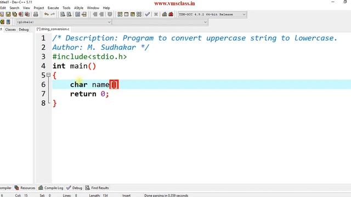This screenshot has width=351, height=197.
Task: Collapse the main function fold marker
Action: [48, 75]
